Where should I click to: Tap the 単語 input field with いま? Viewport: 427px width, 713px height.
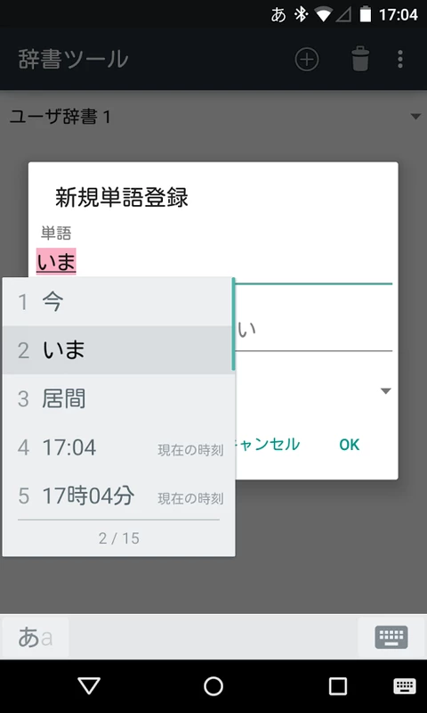coord(214,264)
